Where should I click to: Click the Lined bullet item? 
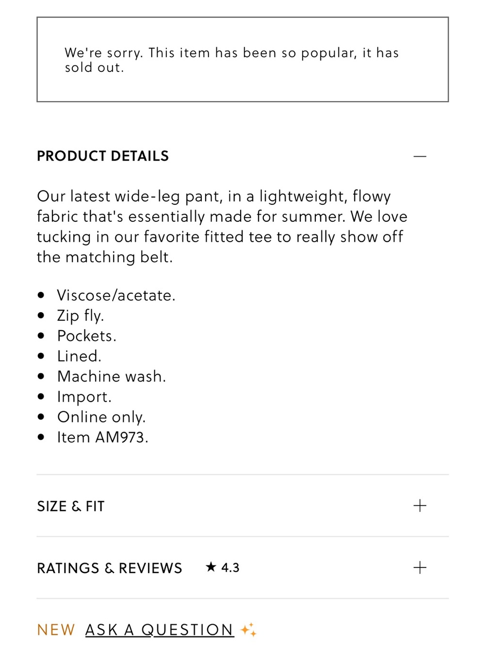80,356
